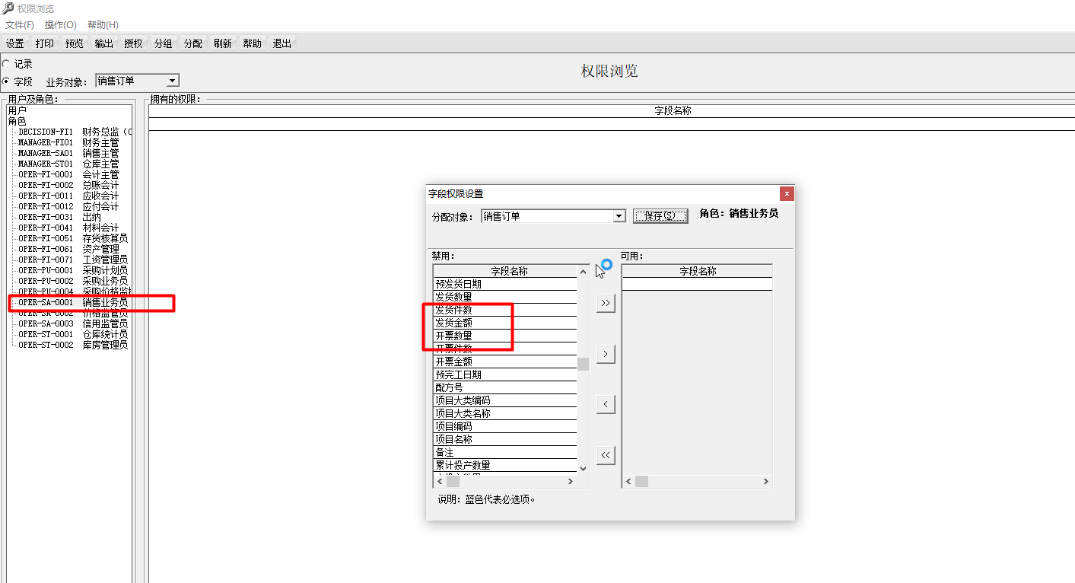Select role OPER-FI-0012 应付会计

tap(68, 206)
